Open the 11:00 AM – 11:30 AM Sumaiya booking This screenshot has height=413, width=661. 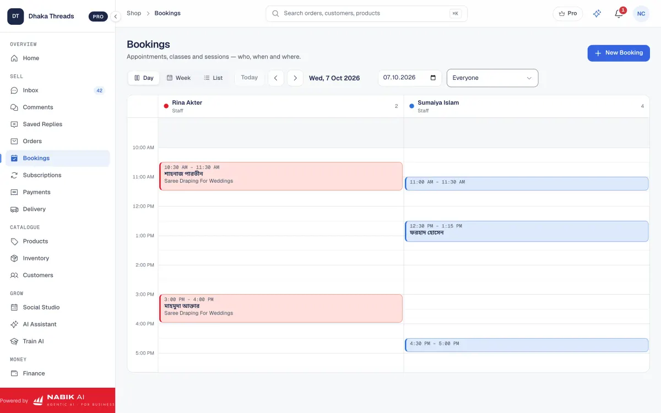pyautogui.click(x=527, y=184)
